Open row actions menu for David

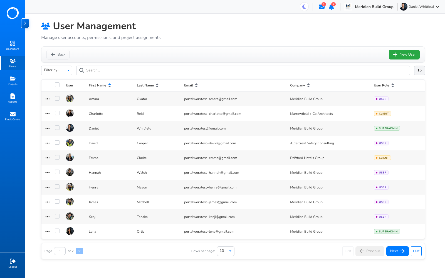(48, 143)
